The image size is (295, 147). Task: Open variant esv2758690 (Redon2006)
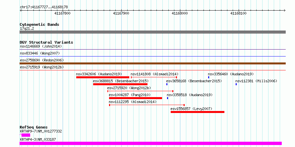tap(42, 60)
